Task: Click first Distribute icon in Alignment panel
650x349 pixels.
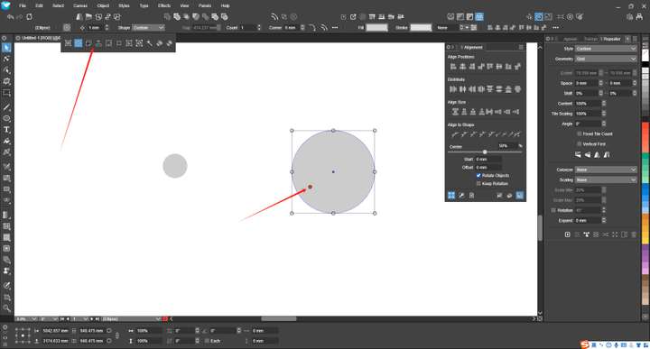Action: (453, 89)
